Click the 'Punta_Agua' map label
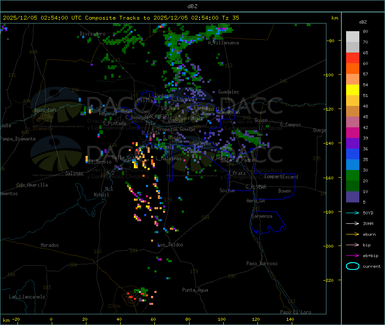Viewport: 385px width, 325px height. [195, 290]
